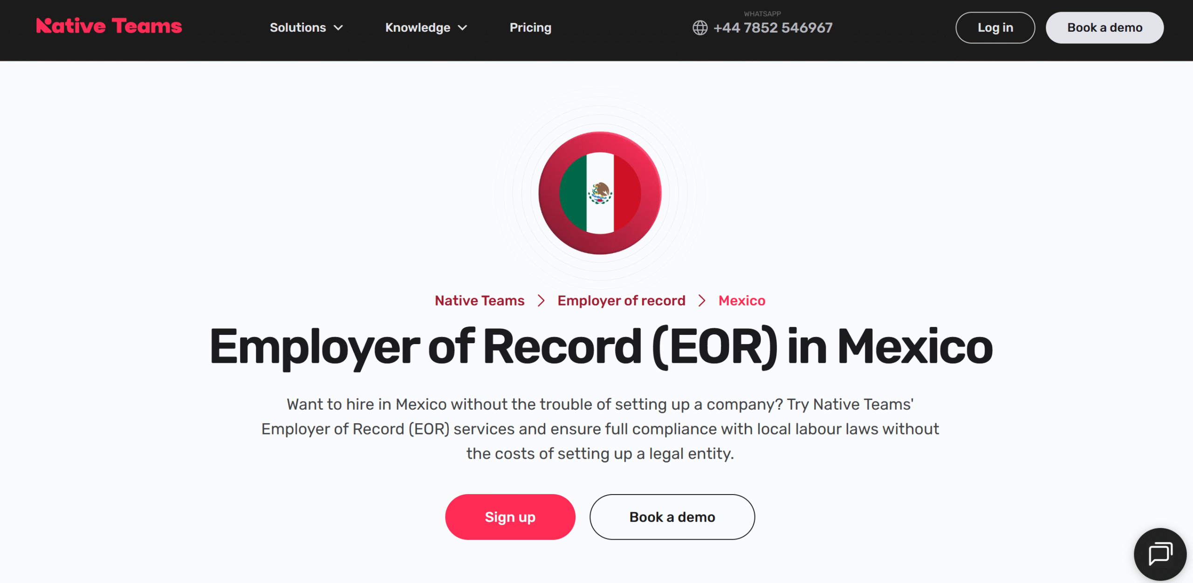Click the Solutions chevron arrow
This screenshot has width=1193, height=583.
pos(338,28)
